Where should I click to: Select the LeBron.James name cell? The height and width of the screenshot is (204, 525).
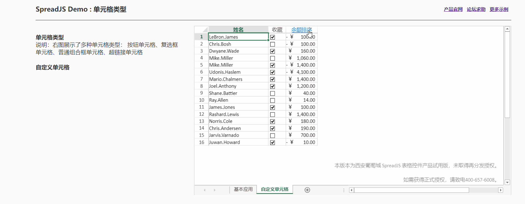(238, 37)
